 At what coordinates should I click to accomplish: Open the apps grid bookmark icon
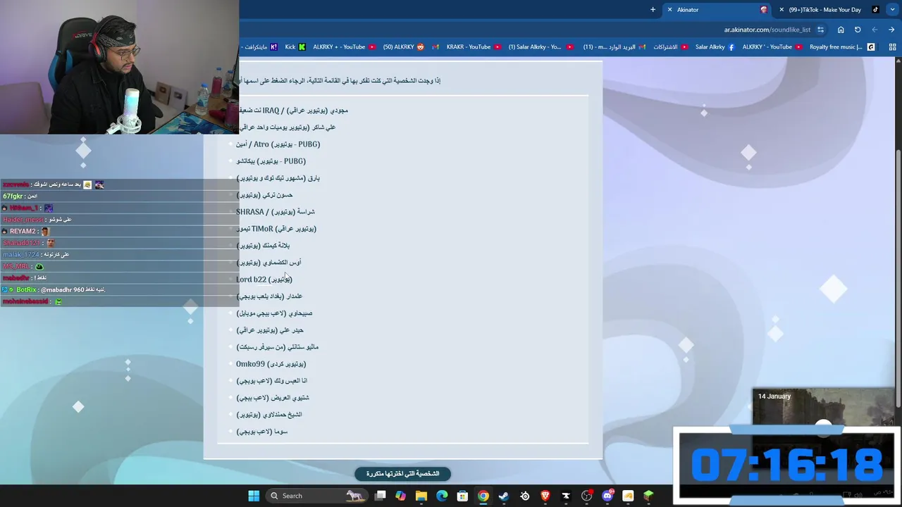892,47
